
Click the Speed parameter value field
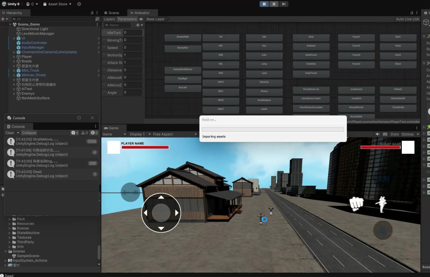pos(132,48)
